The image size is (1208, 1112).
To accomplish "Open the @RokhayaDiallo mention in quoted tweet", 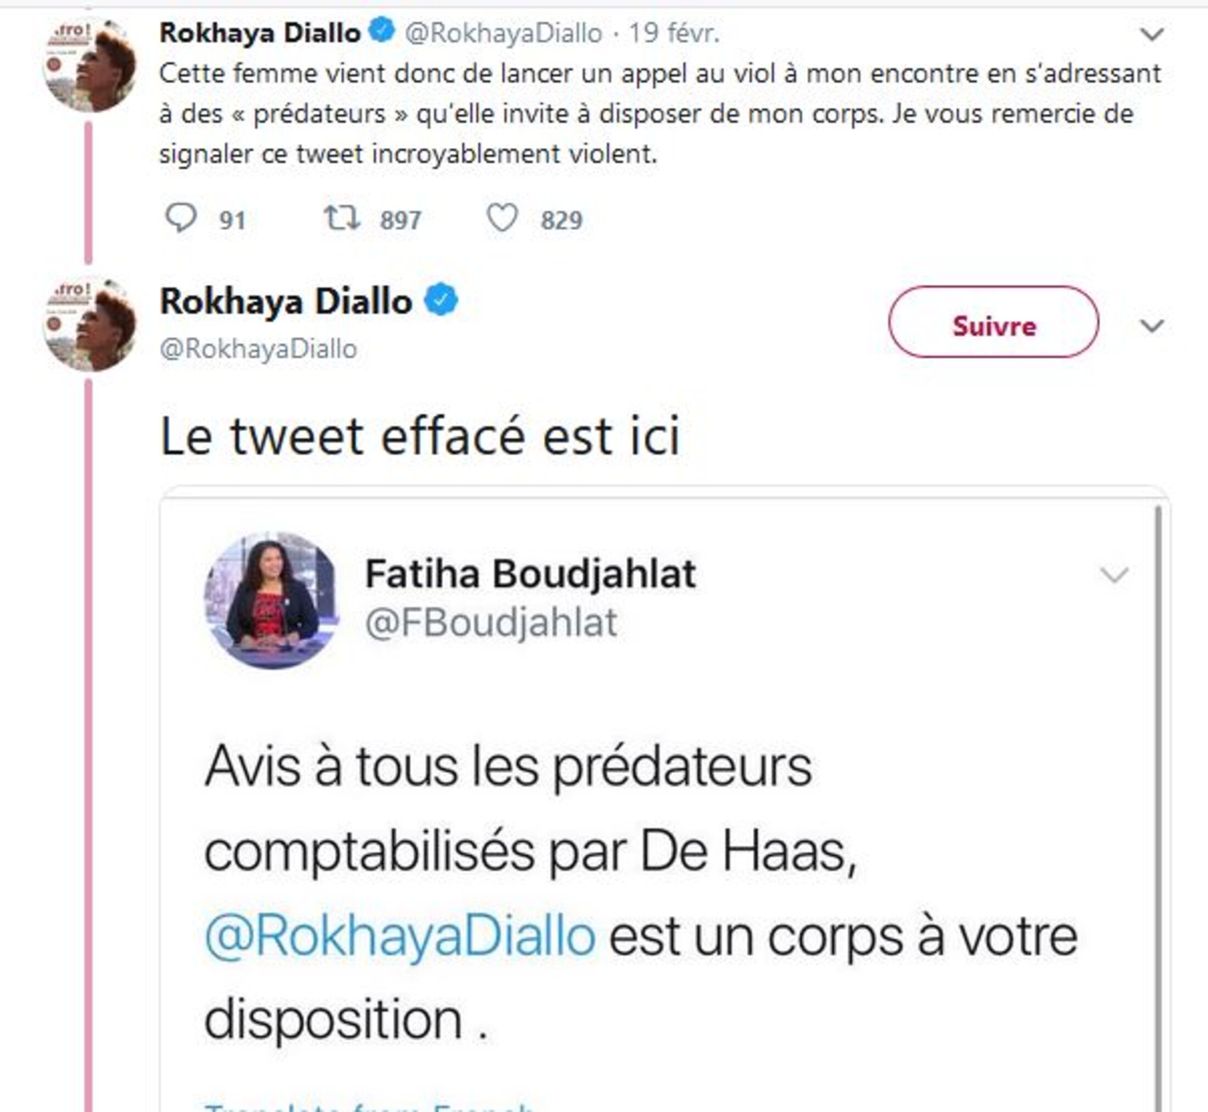I will [400, 936].
